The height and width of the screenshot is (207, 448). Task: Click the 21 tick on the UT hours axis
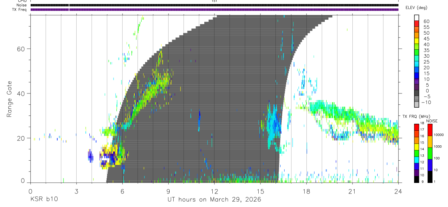[x=352, y=191]
